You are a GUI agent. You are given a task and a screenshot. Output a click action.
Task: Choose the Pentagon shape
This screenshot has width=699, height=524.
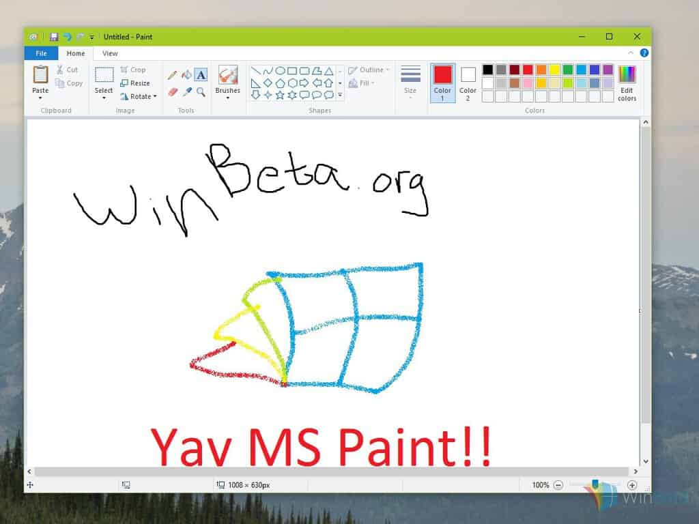(280, 83)
